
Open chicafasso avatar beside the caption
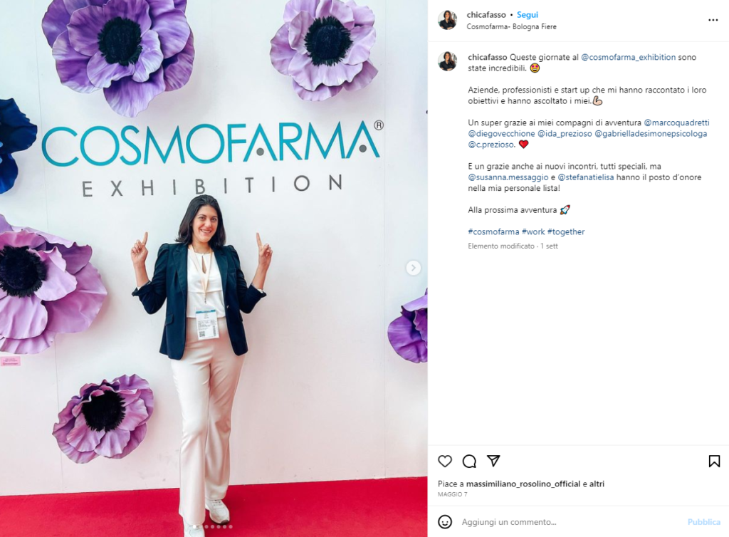pos(447,61)
